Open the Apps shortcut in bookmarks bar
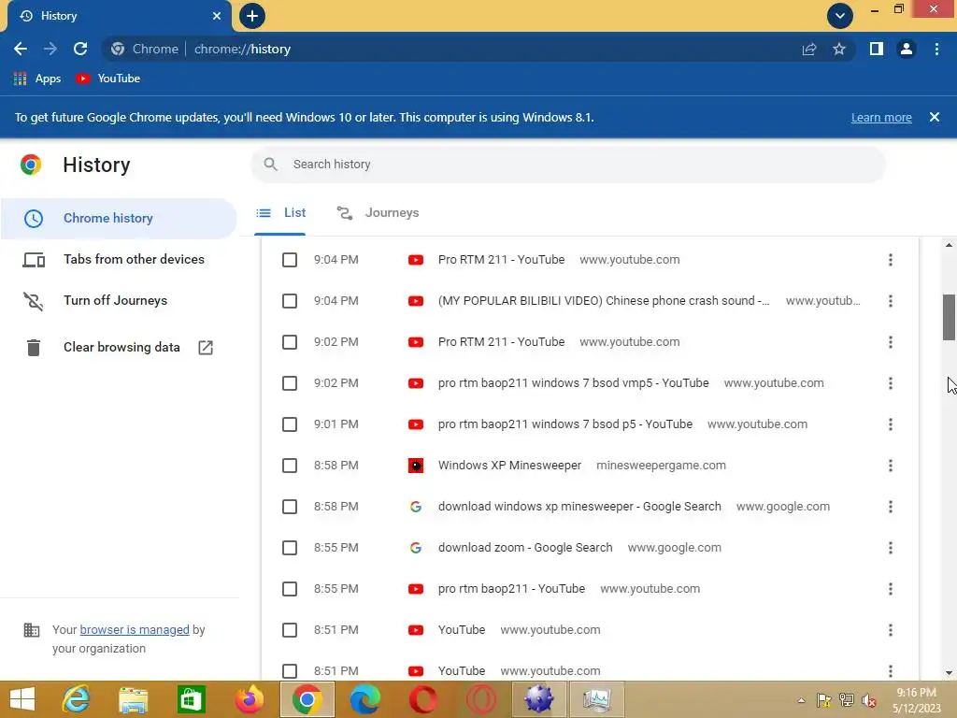The width and height of the screenshot is (957, 718). tap(37, 79)
